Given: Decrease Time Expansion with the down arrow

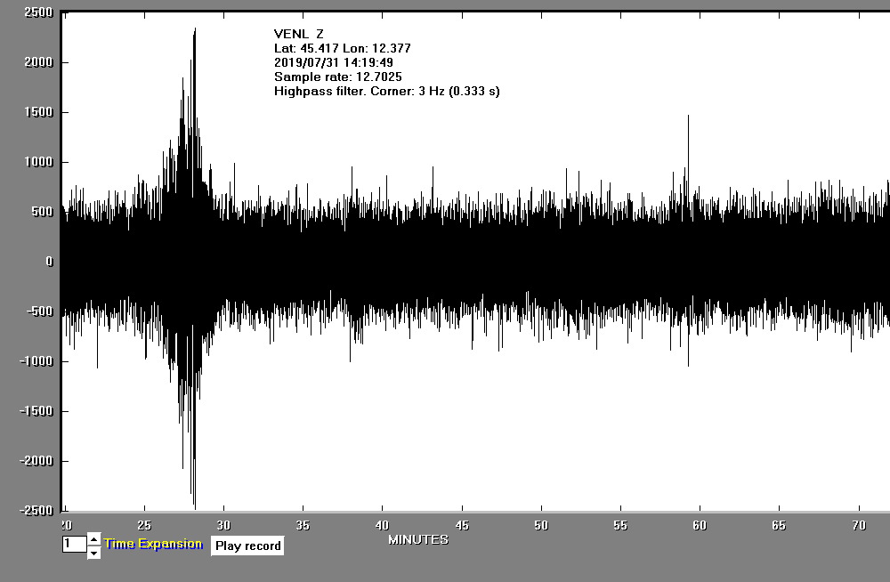Looking at the screenshot, I should tap(93, 553).
